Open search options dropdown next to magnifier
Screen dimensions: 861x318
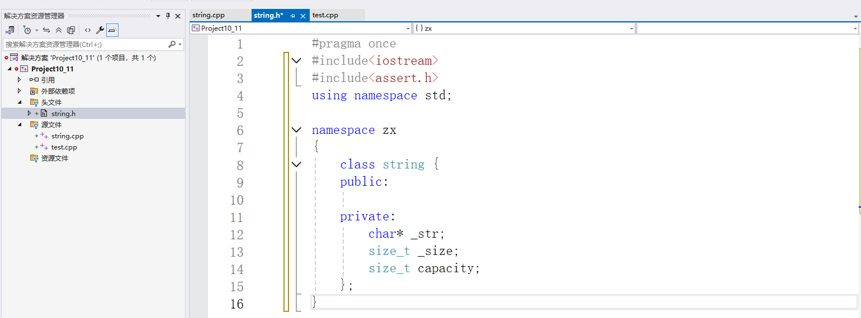tap(180, 45)
